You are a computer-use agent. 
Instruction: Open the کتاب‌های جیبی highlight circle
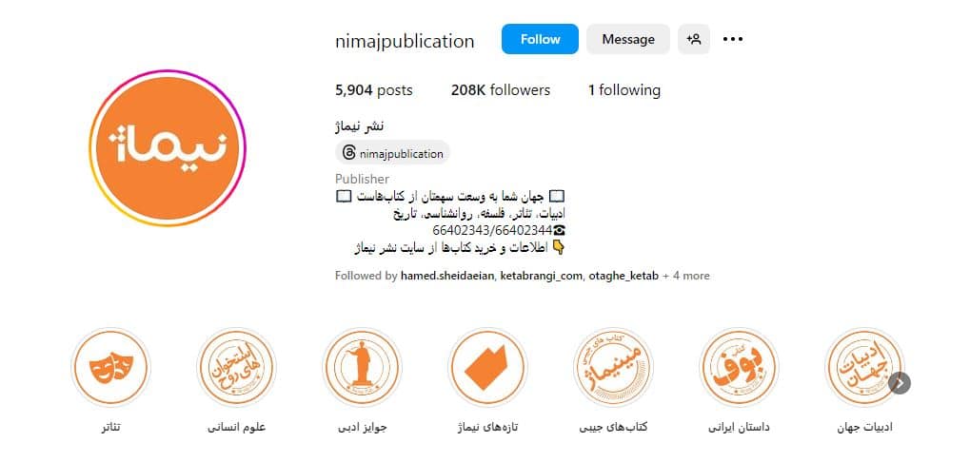pos(613,368)
